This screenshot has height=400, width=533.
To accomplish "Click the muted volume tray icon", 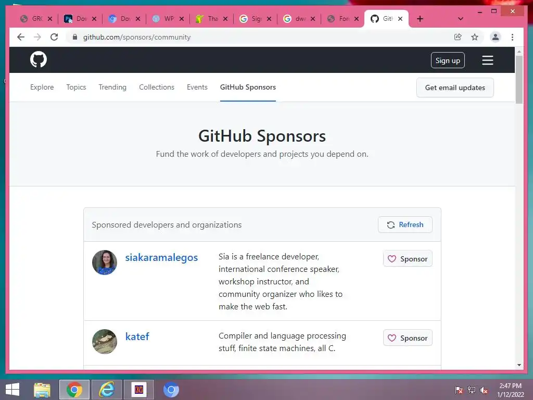I will 484,390.
